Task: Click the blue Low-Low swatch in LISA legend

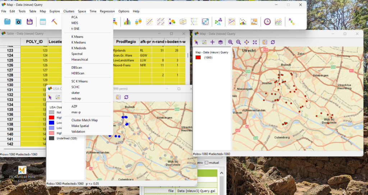Action: tap(52, 123)
